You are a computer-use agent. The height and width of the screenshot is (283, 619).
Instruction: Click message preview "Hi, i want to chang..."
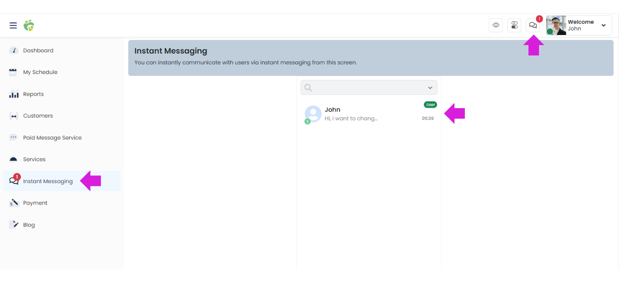(x=351, y=119)
